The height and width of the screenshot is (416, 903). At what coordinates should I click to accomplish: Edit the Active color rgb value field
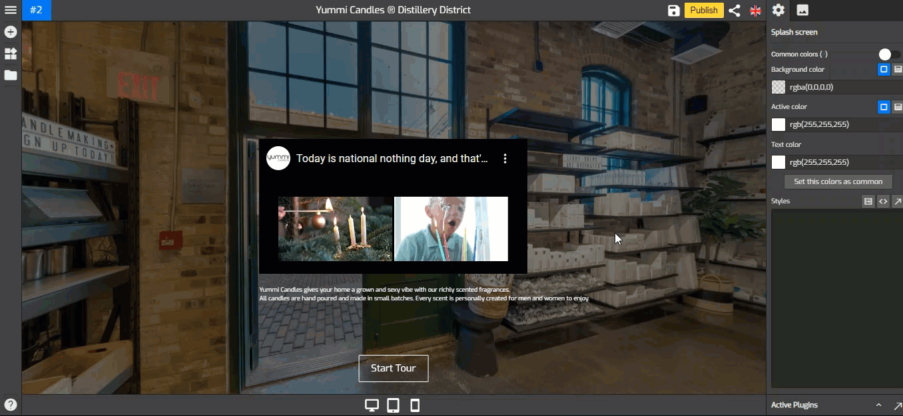(x=845, y=124)
